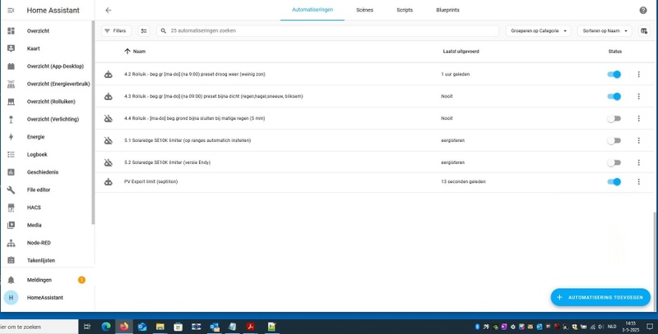
Task: Click the Filters button
Action: click(116, 31)
